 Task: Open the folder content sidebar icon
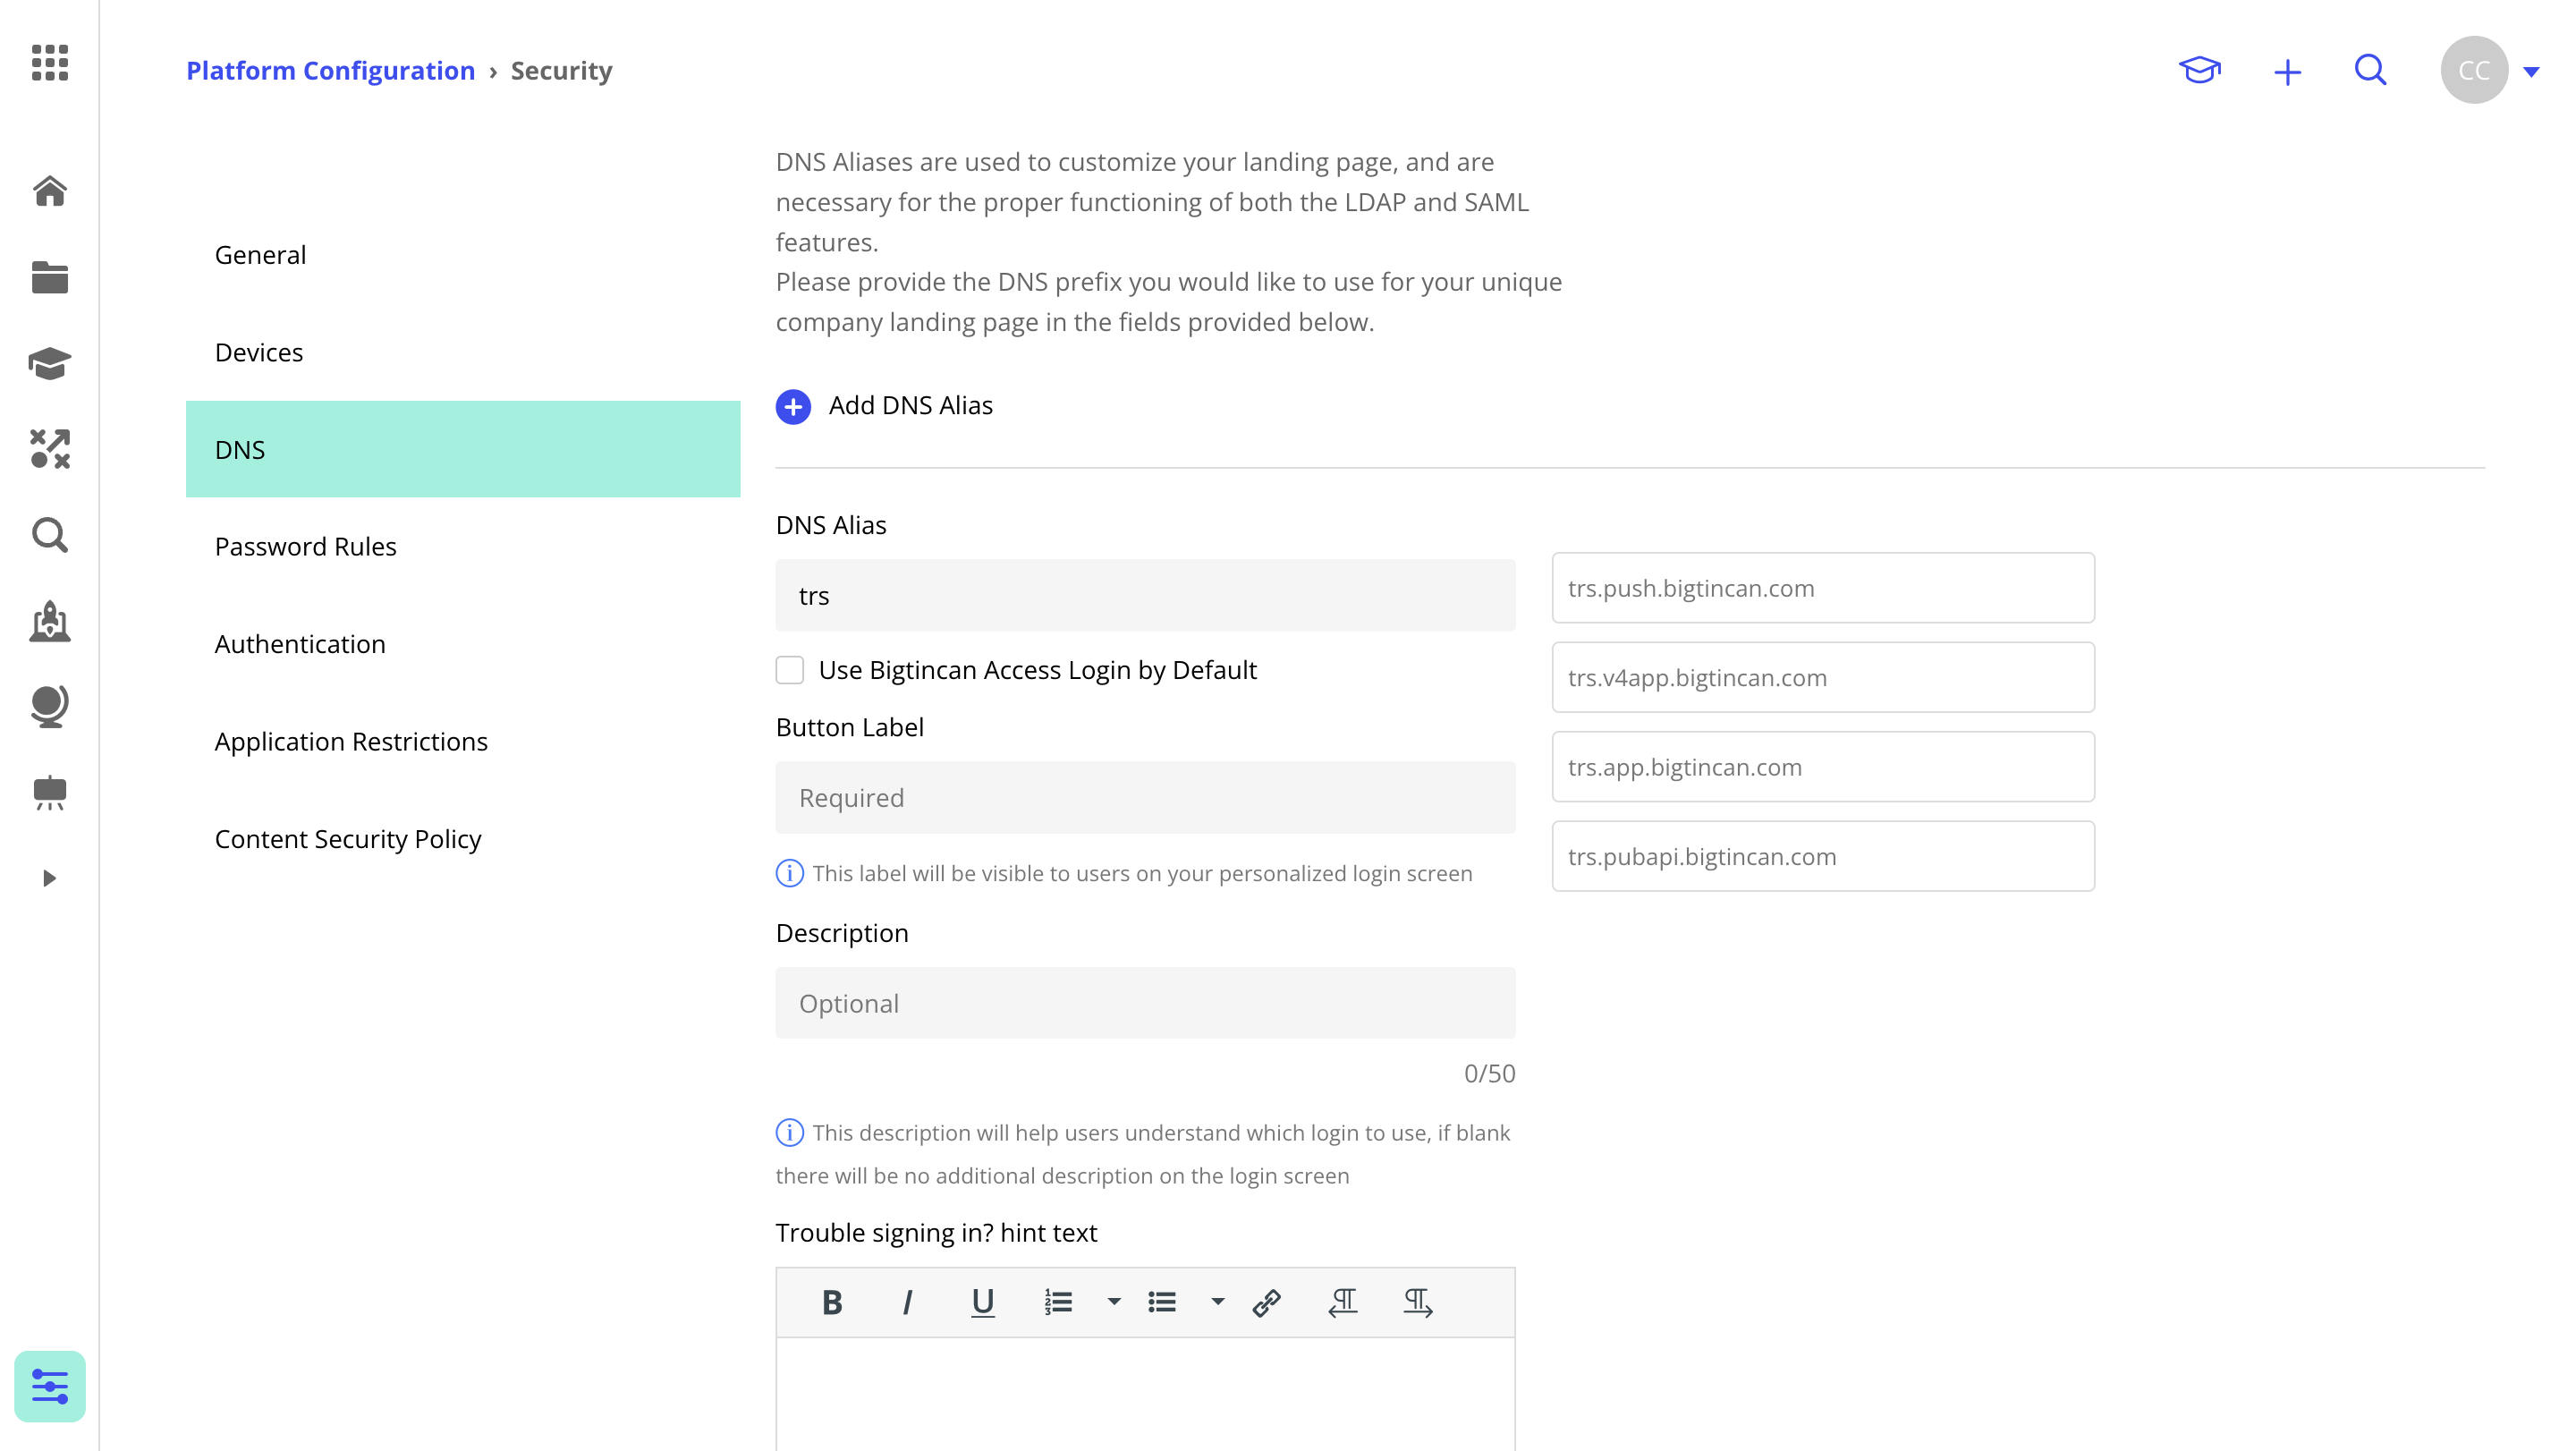[49, 277]
